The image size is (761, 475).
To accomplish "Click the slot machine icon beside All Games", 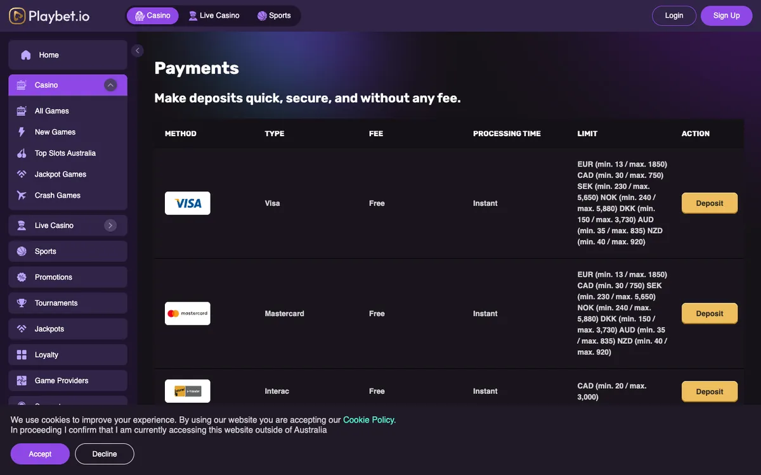I will [22, 111].
